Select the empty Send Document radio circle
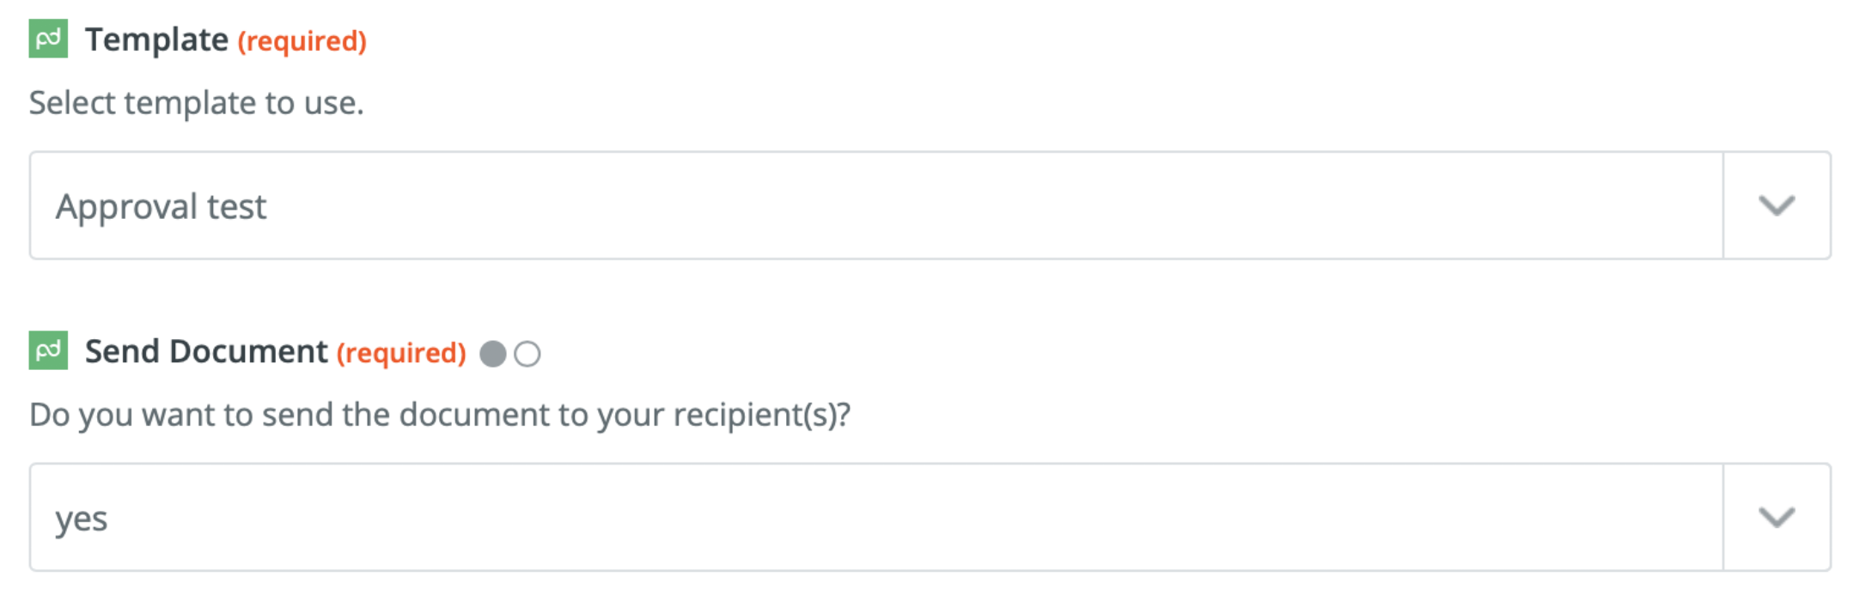The image size is (1866, 613). point(527,354)
